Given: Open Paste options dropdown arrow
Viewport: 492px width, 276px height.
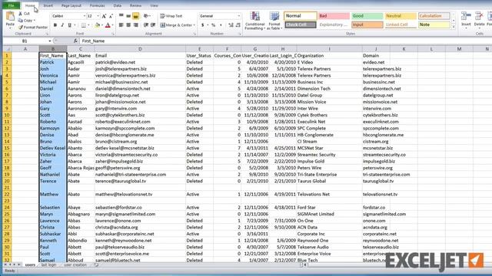Looking at the screenshot, I should pos(10,28).
